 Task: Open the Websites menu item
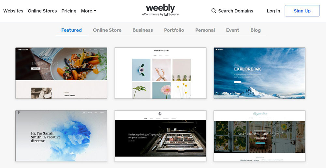click(x=13, y=11)
